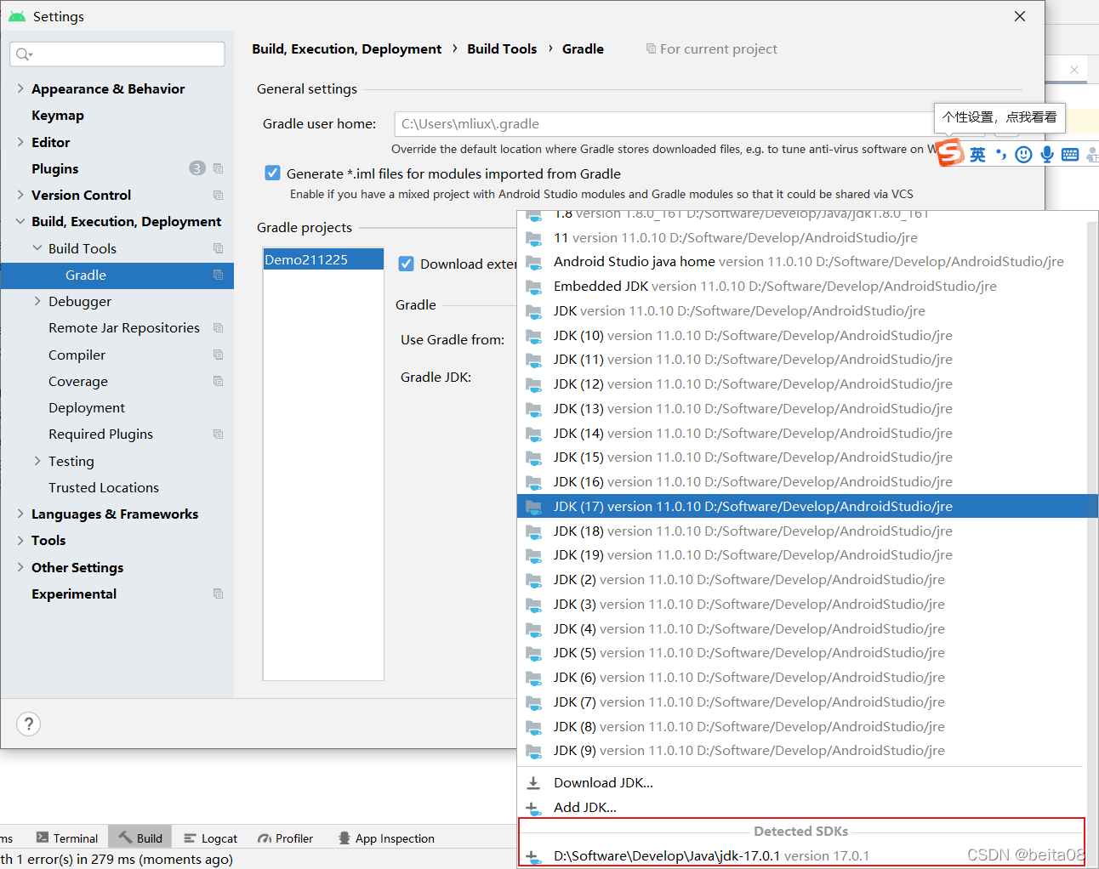Click the IME personalization tooltip text
Image resolution: width=1099 pixels, height=869 pixels.
[999, 117]
